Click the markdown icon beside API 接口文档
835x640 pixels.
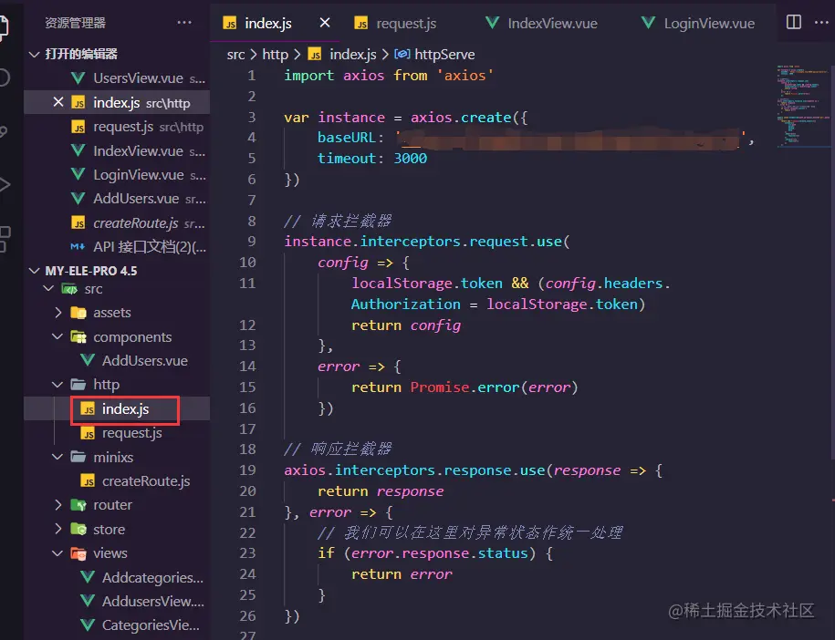(78, 246)
